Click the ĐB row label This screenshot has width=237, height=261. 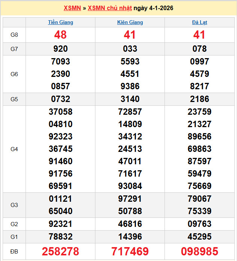pyautogui.click(x=14, y=251)
